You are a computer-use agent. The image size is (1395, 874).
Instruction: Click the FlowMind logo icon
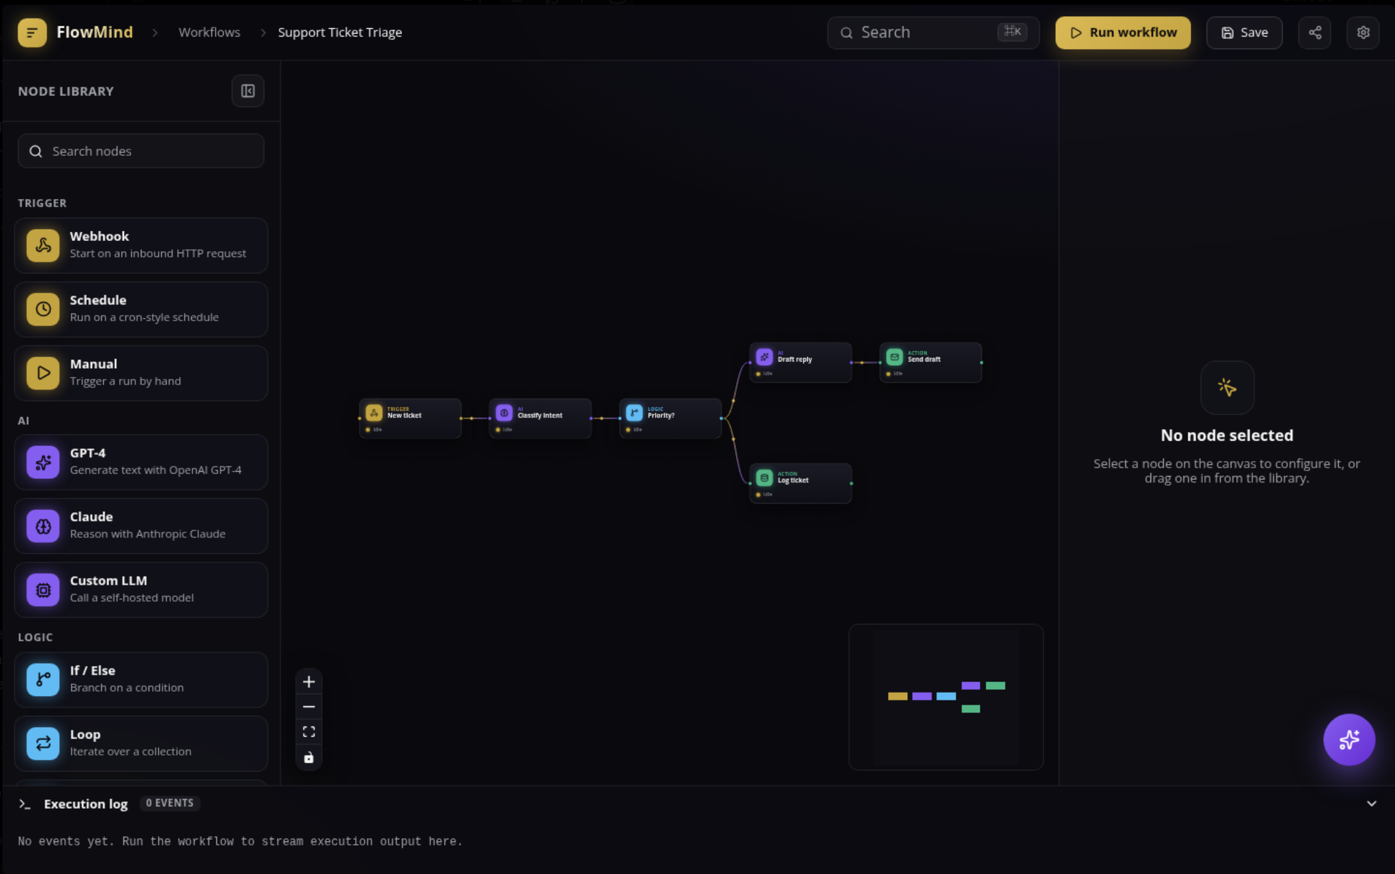tap(32, 32)
